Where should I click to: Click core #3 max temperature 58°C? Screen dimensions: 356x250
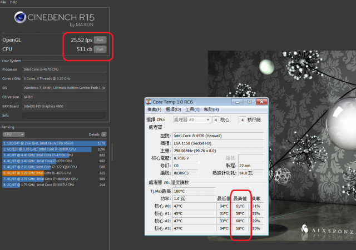(240, 228)
